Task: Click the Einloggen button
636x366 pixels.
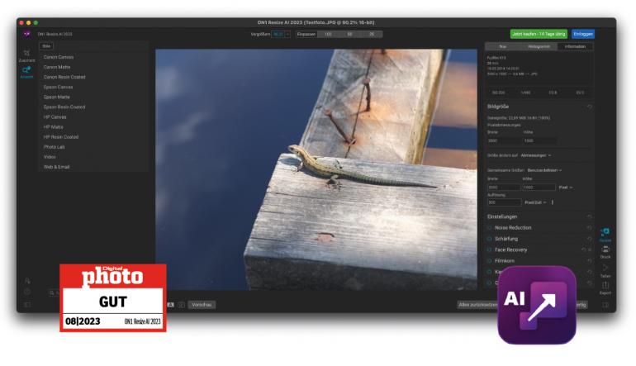Action: (583, 34)
